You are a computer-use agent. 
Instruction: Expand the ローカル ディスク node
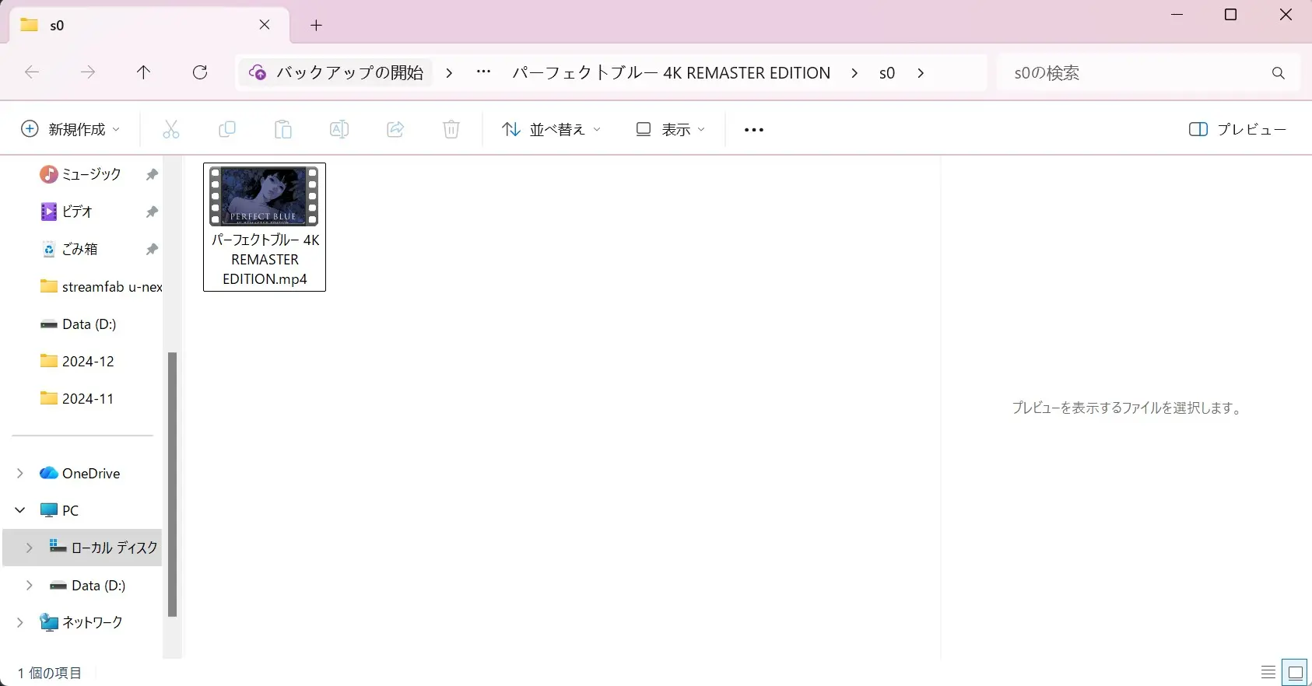[x=30, y=548]
